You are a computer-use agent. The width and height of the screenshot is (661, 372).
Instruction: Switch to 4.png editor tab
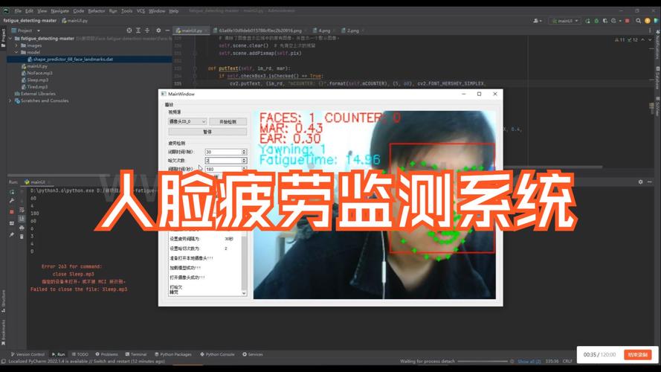[323, 31]
